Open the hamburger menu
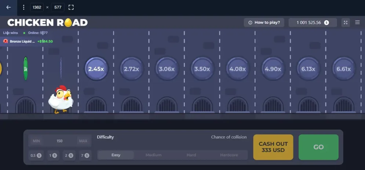 point(358,22)
